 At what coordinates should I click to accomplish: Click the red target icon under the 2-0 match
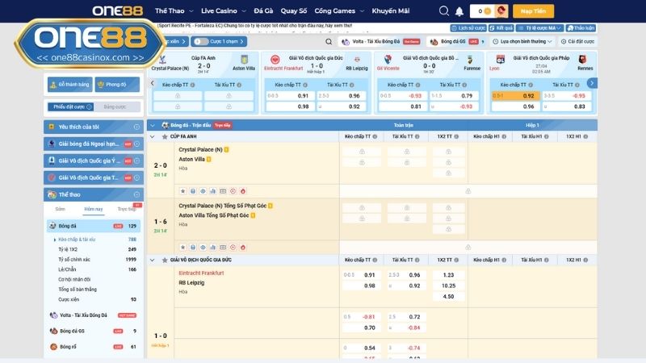coord(233,191)
